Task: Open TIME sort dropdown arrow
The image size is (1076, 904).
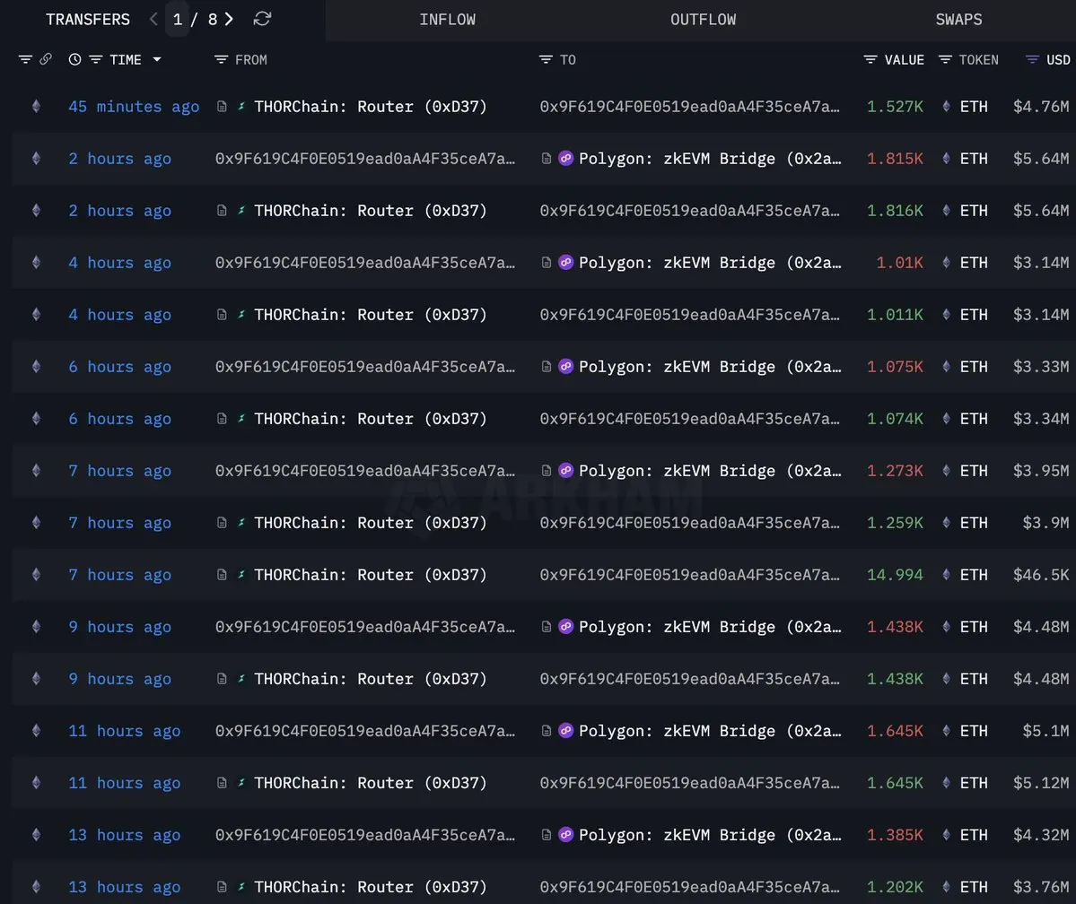Action: pyautogui.click(x=157, y=60)
